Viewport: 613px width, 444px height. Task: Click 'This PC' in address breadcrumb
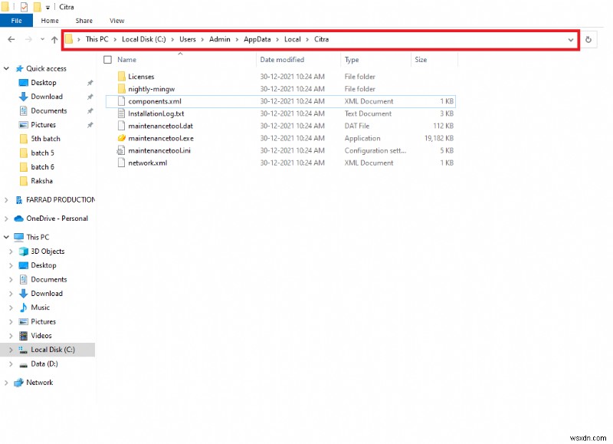pyautogui.click(x=97, y=39)
